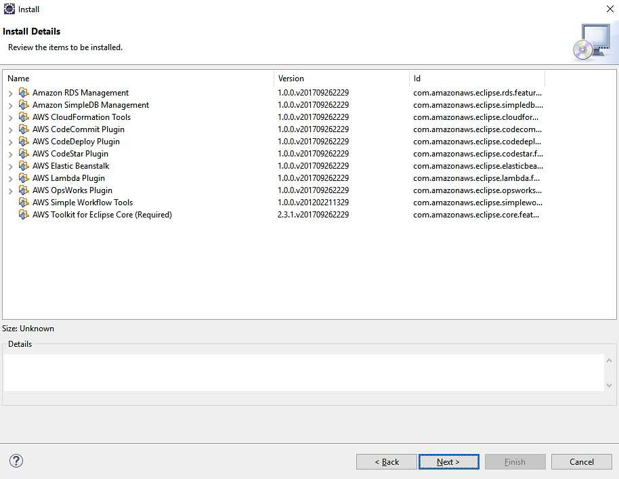Click the AWS Simple Workflow Tools feature icon
The height and width of the screenshot is (479, 619).
pos(24,203)
